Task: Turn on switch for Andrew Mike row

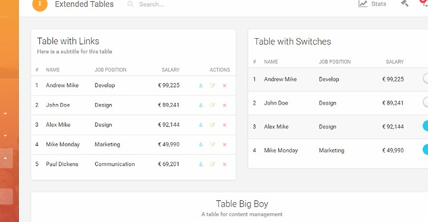Action: point(425,79)
